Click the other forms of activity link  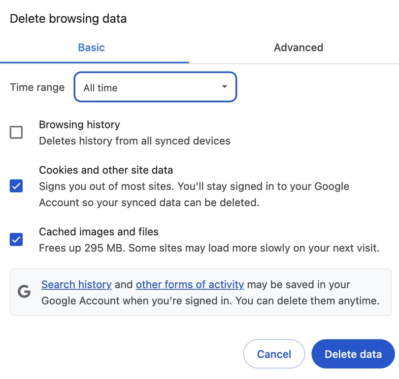pos(190,284)
